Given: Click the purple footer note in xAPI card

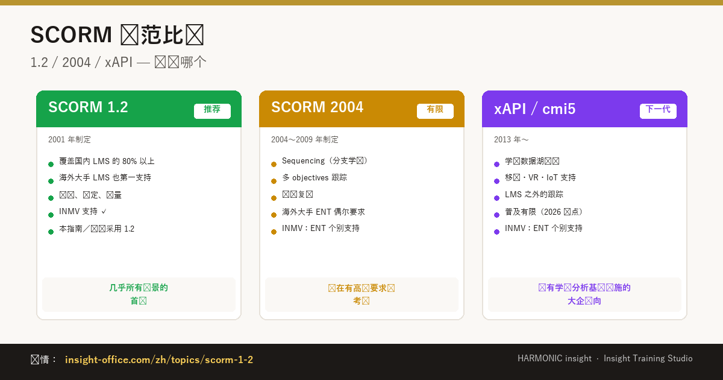Looking at the screenshot, I should click(584, 294).
